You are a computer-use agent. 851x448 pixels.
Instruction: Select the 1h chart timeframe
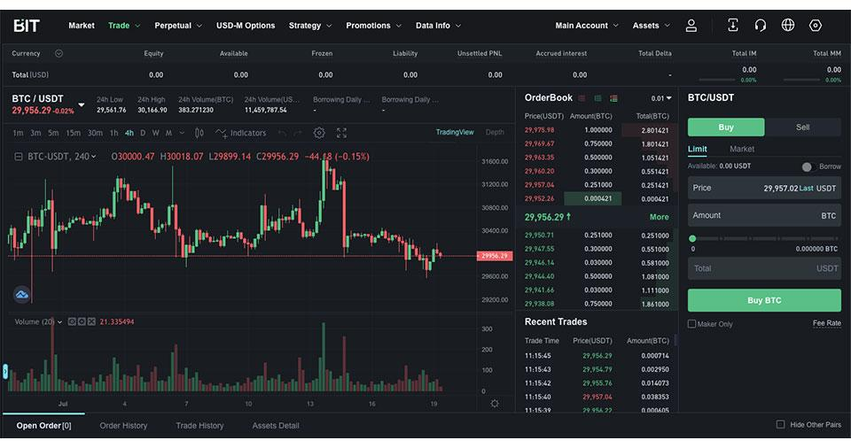tap(114, 133)
